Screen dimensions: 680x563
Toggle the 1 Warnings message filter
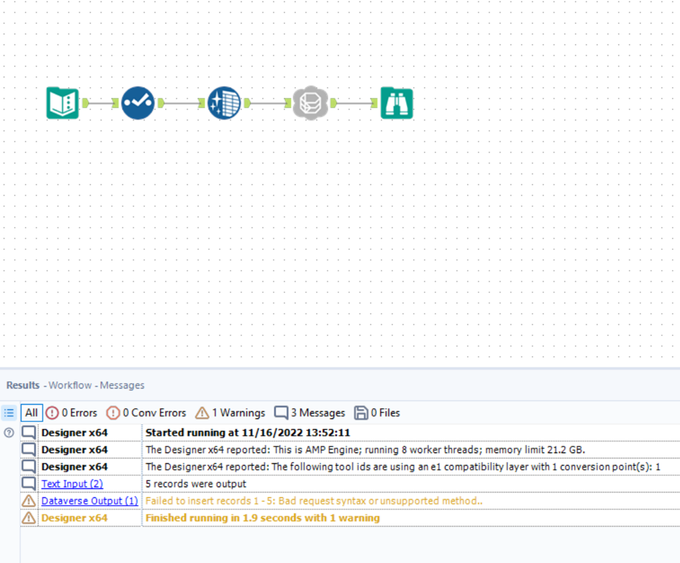click(232, 413)
